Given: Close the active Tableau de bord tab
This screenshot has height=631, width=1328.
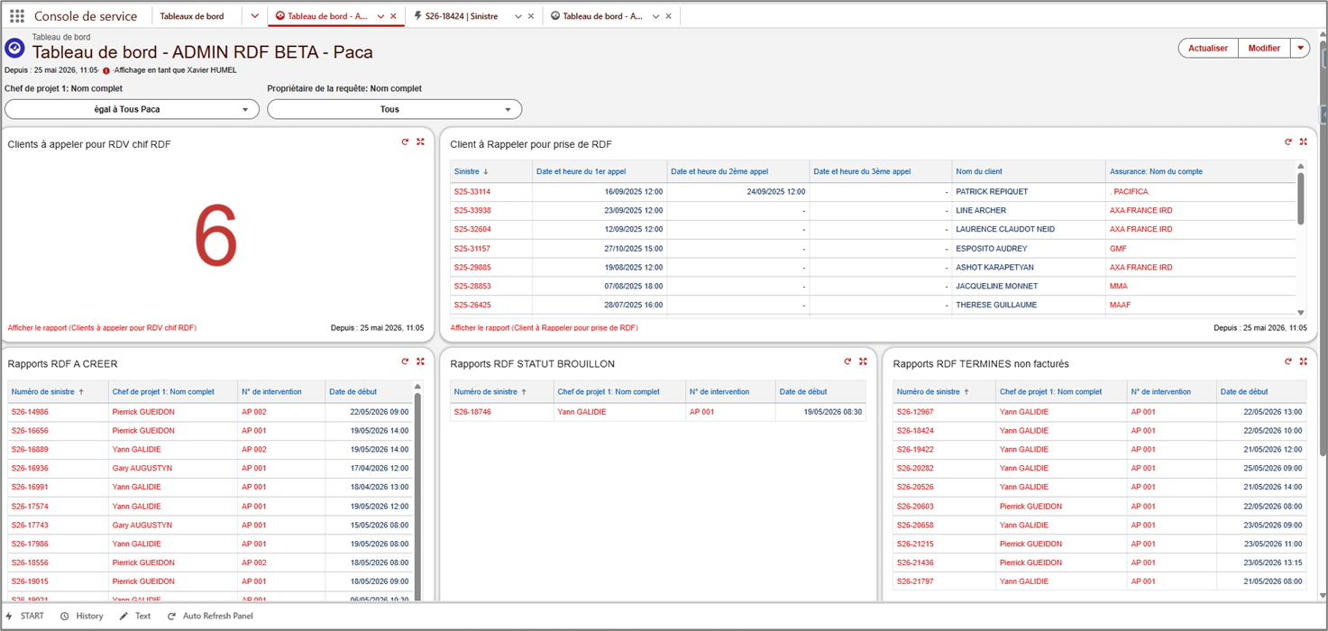Looking at the screenshot, I should 393,16.
